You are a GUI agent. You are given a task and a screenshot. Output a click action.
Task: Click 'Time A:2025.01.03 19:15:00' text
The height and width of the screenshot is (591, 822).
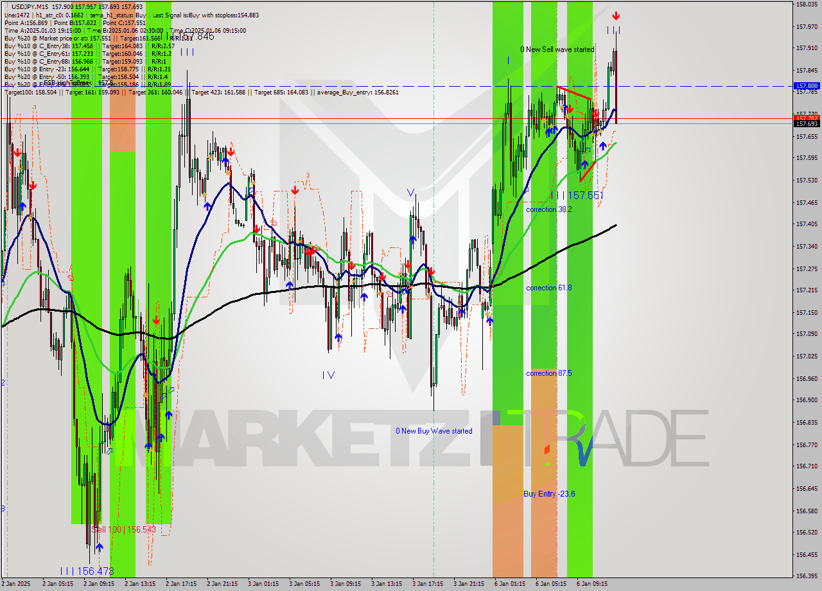click(x=42, y=30)
